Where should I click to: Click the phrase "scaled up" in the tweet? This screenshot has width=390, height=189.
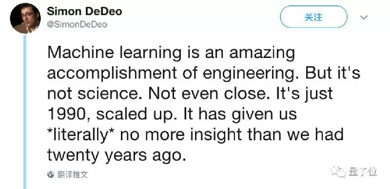point(133,115)
